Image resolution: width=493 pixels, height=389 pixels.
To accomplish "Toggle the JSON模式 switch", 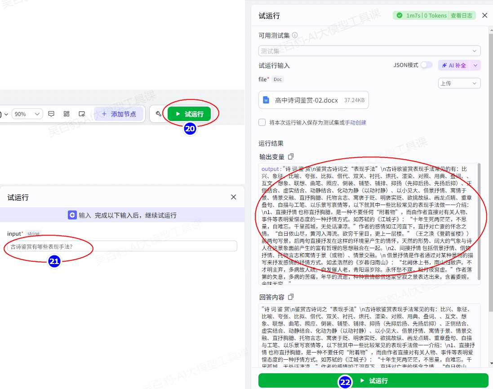I will [x=426, y=65].
